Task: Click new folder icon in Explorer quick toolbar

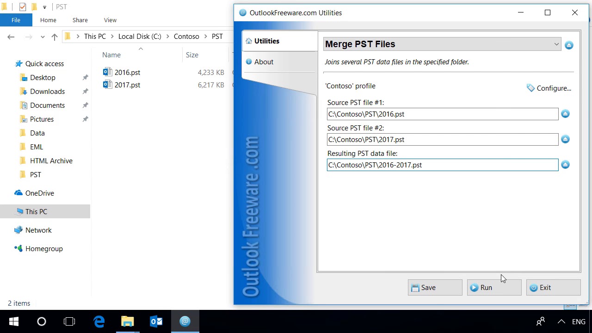Action: [34, 7]
